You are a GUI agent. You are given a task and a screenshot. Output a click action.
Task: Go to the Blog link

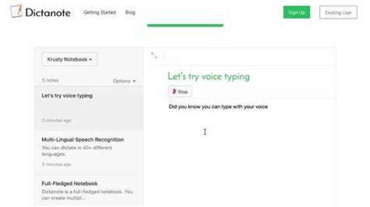(130, 12)
